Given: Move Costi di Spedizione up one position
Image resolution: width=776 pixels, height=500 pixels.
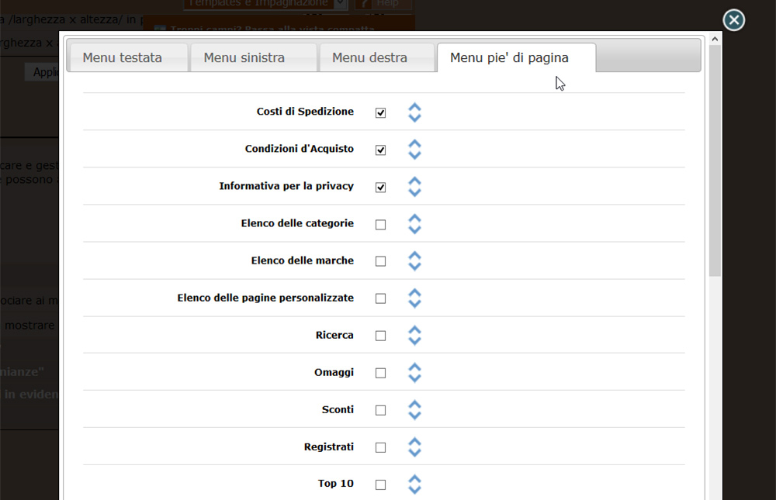Looking at the screenshot, I should click(414, 107).
